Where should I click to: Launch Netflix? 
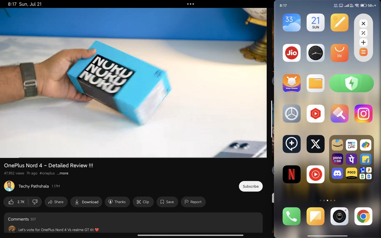pos(291,174)
